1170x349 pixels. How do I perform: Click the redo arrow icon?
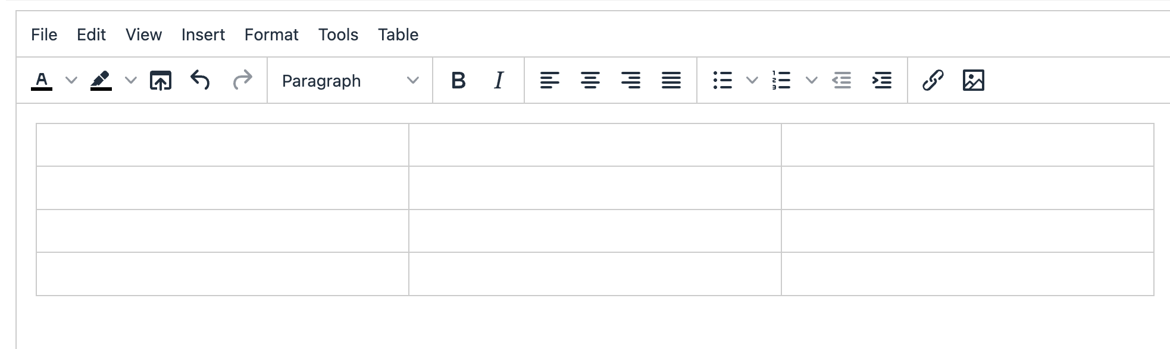(242, 80)
